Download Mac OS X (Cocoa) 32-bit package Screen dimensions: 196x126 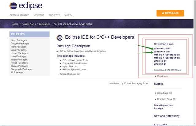point(167,55)
